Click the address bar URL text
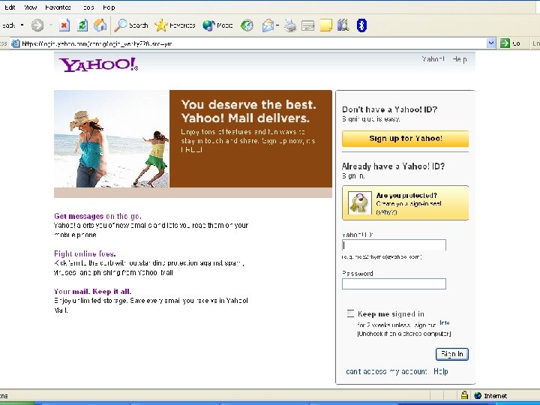 (97, 43)
